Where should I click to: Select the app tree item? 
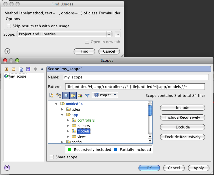75,115
